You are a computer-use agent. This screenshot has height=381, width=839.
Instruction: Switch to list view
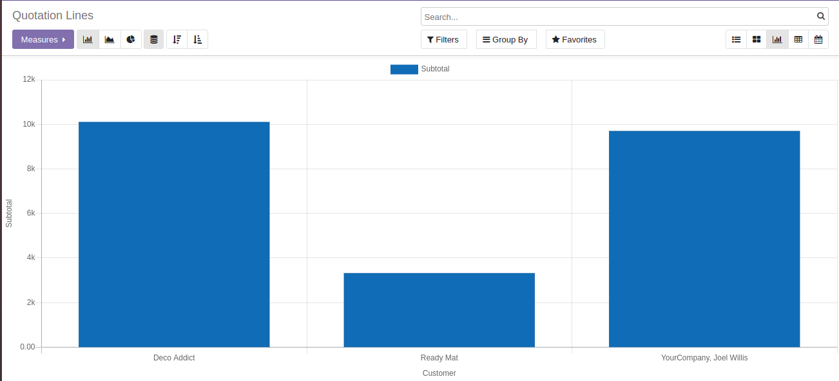[x=736, y=39]
